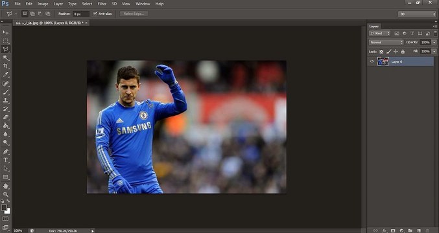Viewport: 439px width, 233px height.
Task: Toggle pixel layer filter
Action: pos(397,33)
